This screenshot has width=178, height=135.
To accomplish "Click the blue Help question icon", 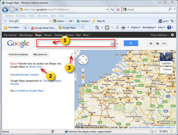I will 169,27.
